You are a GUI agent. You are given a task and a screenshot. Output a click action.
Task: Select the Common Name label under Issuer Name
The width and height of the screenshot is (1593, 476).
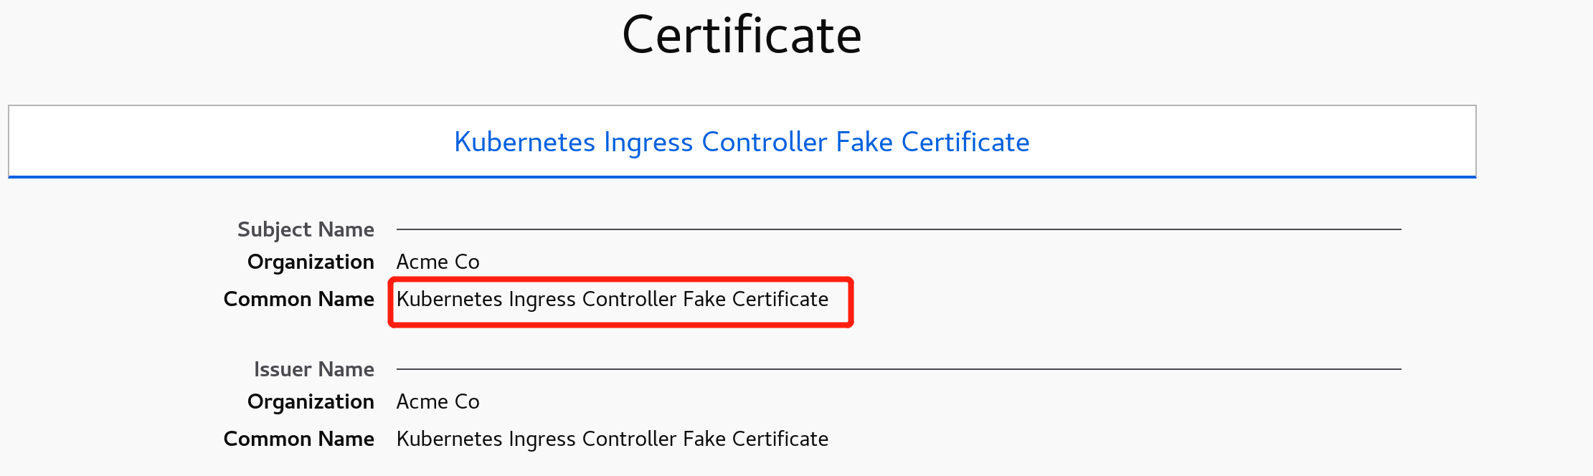coord(299,439)
